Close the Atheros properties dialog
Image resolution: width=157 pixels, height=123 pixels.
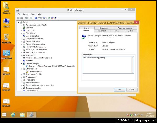click(x=136, y=22)
